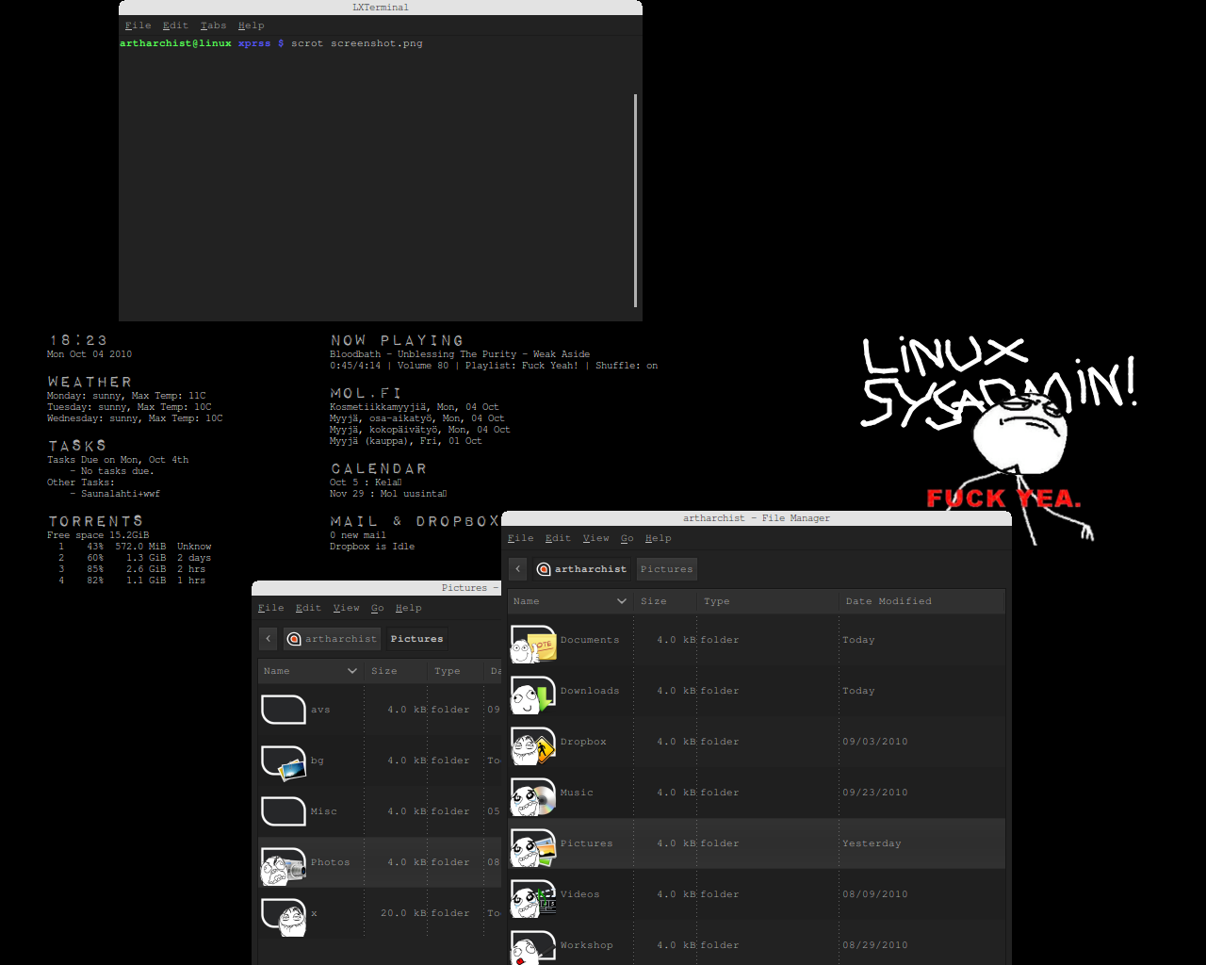The width and height of the screenshot is (1206, 965).
Task: Go back using arrow in Pictures window
Action: coord(268,639)
